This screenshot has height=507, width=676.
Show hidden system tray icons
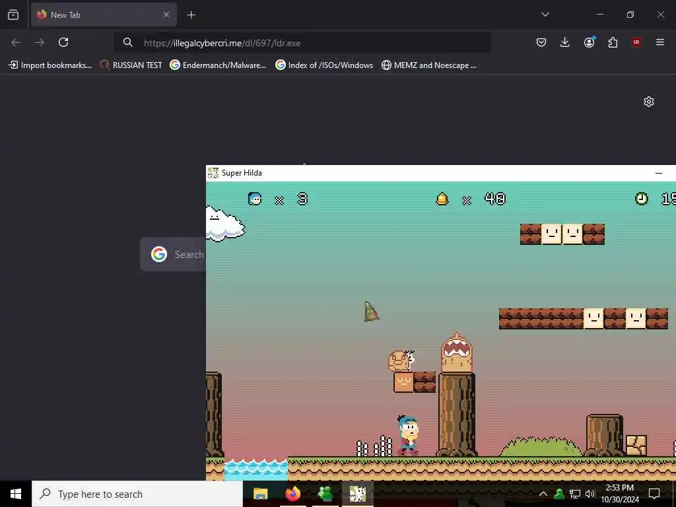[543, 494]
